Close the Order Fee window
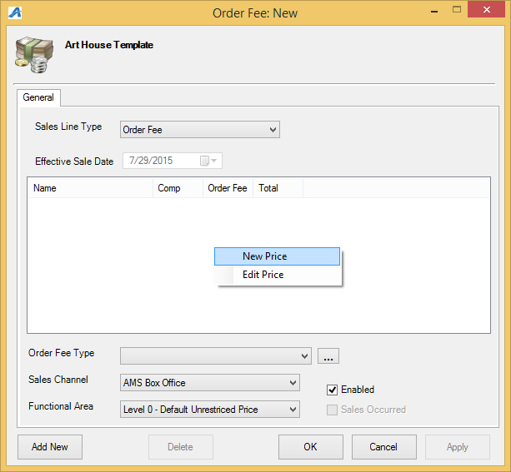The image size is (511, 472). (x=486, y=9)
